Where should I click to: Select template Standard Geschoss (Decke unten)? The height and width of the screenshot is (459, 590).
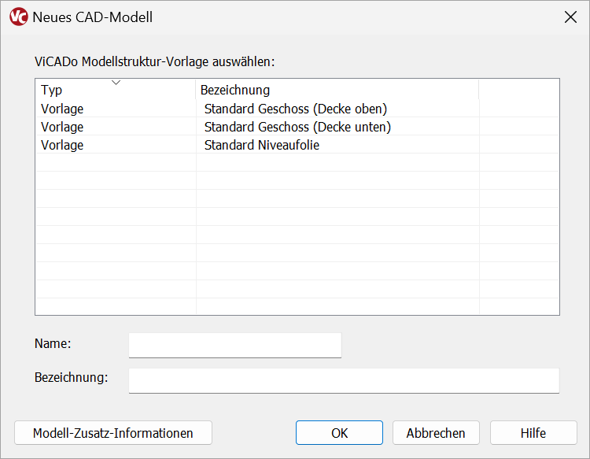297,127
